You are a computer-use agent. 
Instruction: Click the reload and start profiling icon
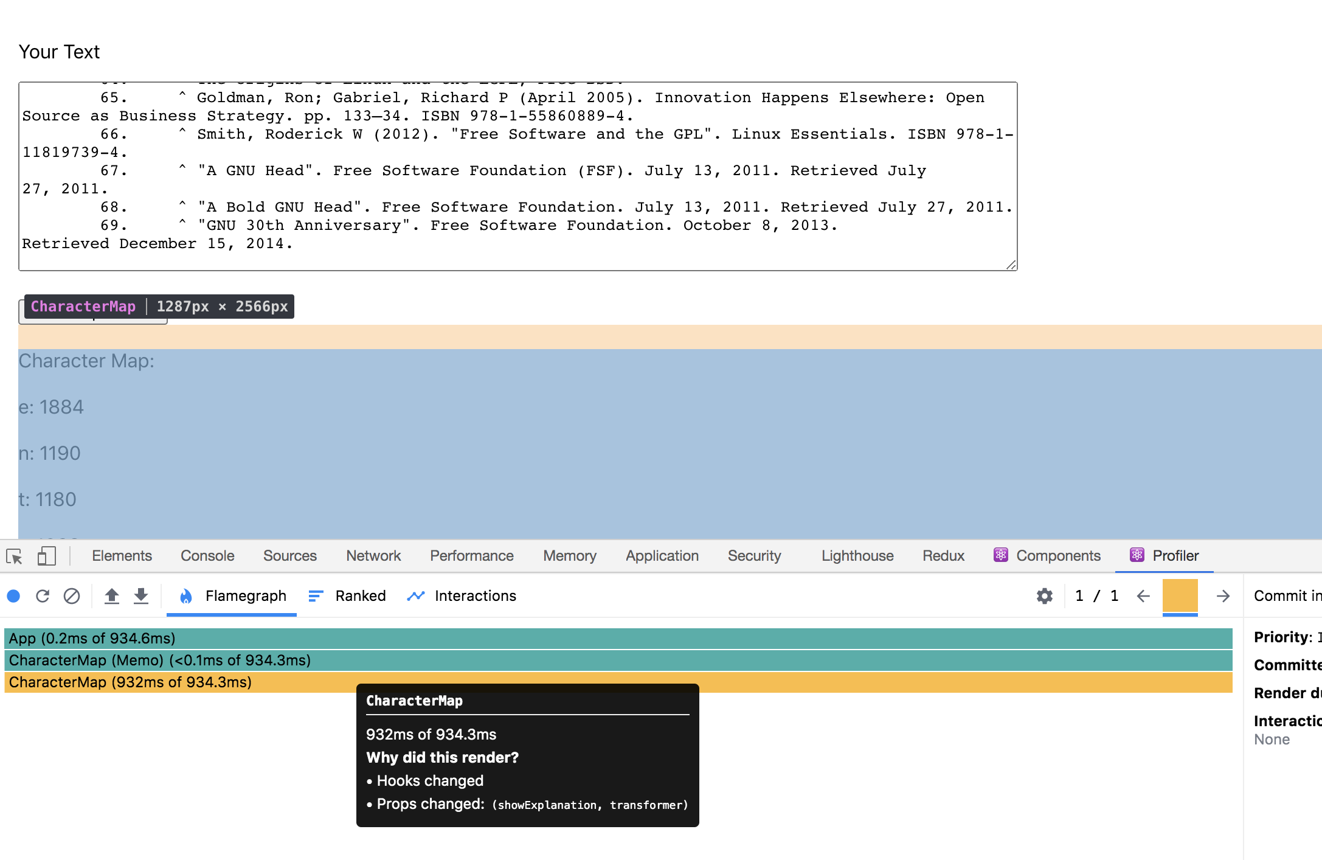[43, 596]
